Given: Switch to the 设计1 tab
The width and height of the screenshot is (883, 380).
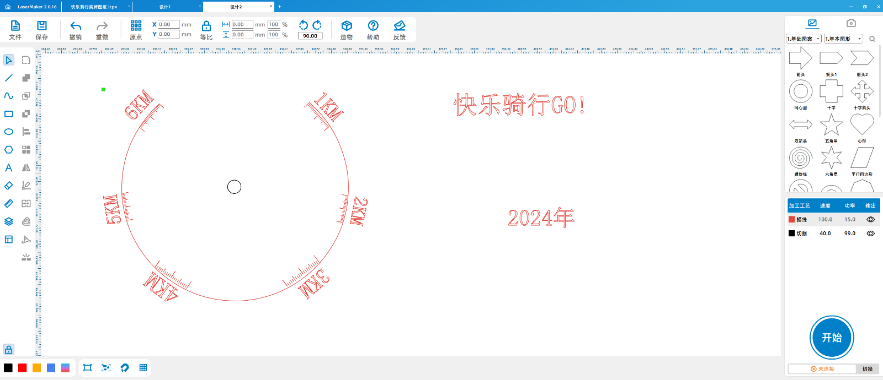Looking at the screenshot, I should [x=165, y=7].
